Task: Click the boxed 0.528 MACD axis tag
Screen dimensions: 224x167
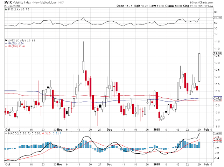Action: [217, 133]
